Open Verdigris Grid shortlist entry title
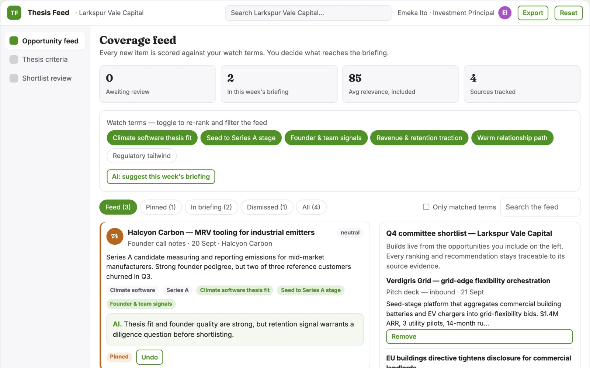 click(x=468, y=280)
